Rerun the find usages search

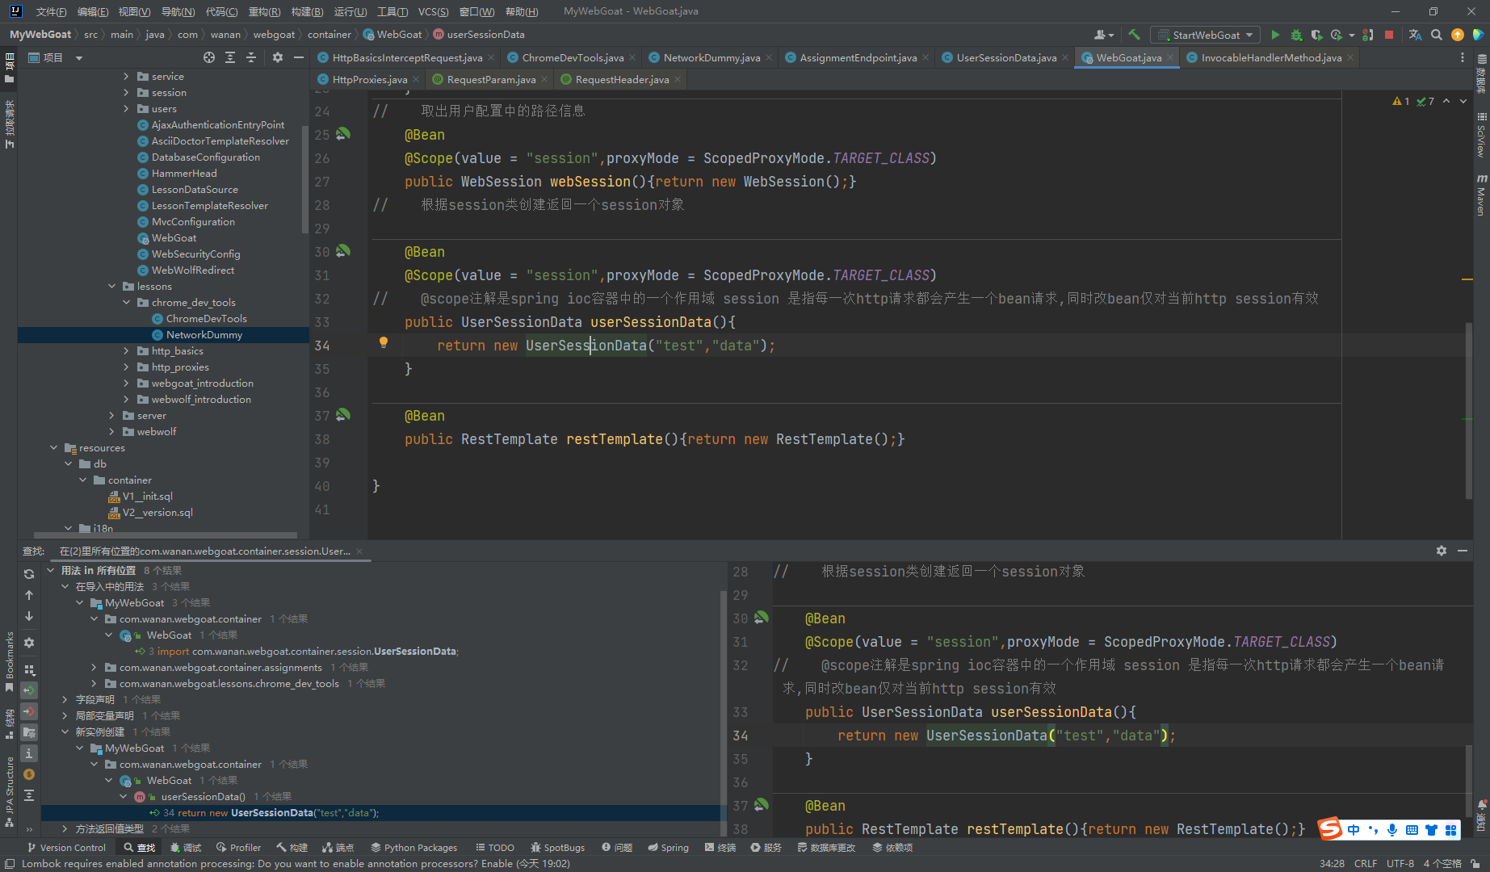(29, 574)
